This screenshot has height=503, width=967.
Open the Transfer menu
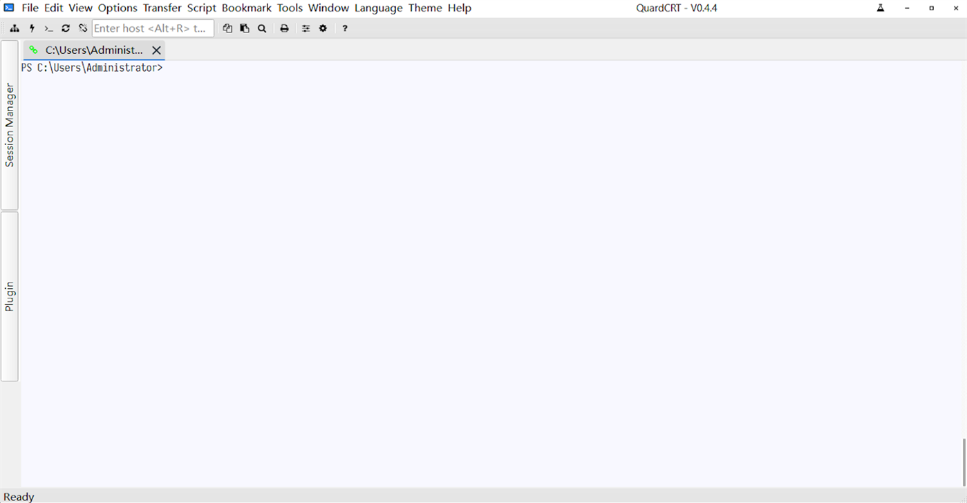tap(162, 8)
